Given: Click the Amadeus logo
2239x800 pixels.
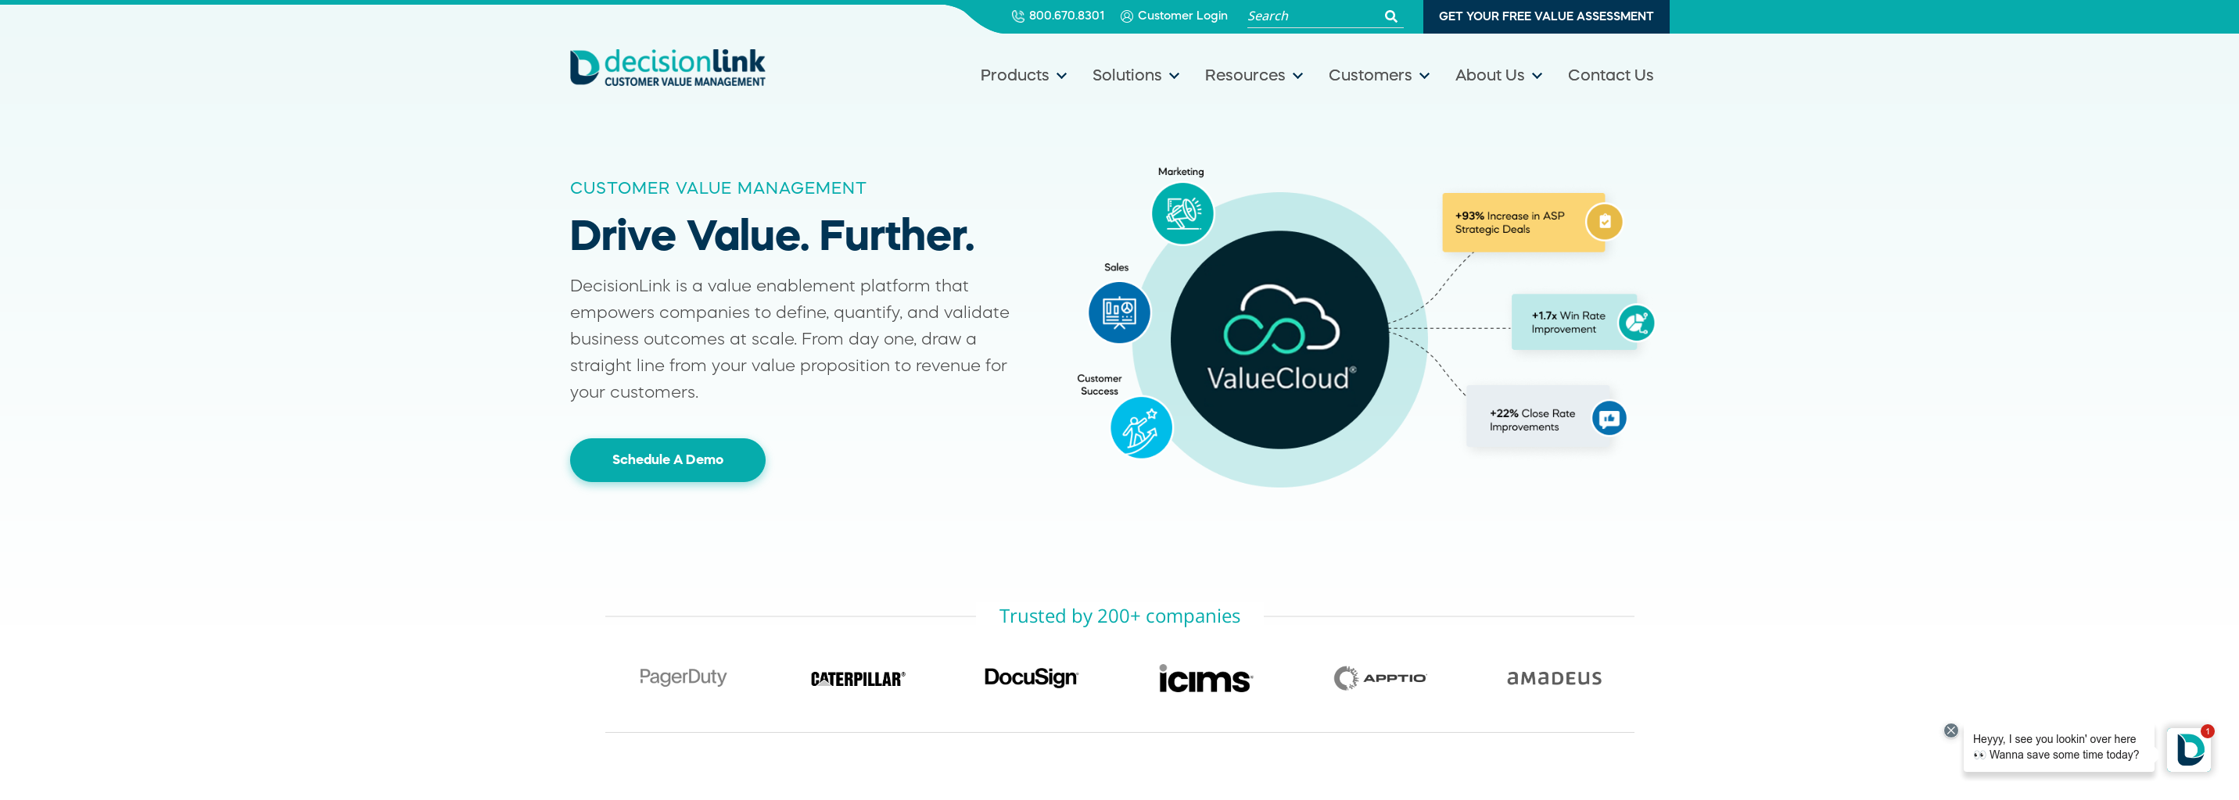Looking at the screenshot, I should [x=1554, y=678].
